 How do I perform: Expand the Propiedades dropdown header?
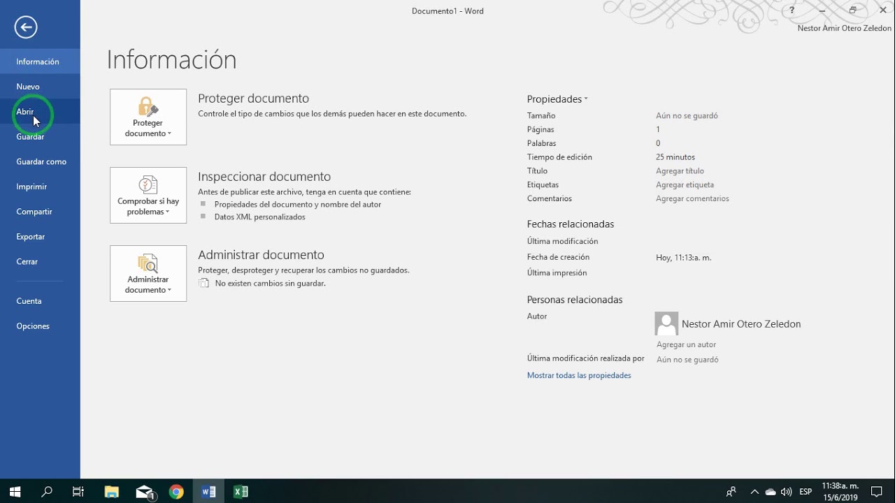coord(557,99)
